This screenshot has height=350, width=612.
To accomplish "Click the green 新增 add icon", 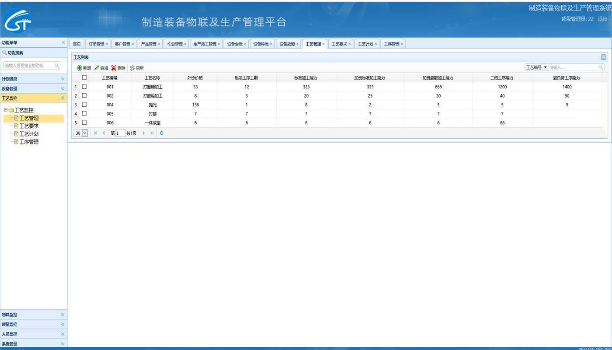I will pyautogui.click(x=79, y=68).
